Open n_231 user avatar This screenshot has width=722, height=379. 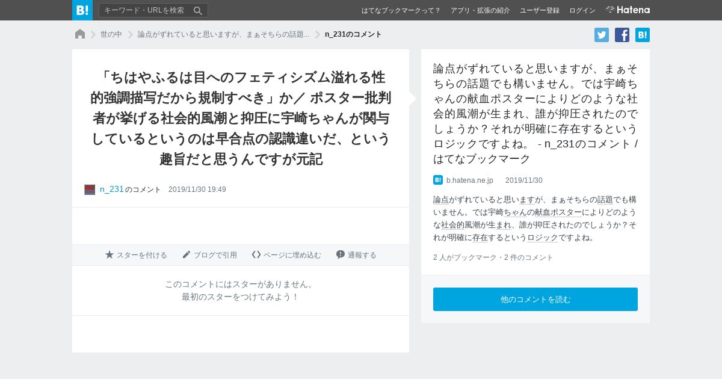tap(90, 189)
